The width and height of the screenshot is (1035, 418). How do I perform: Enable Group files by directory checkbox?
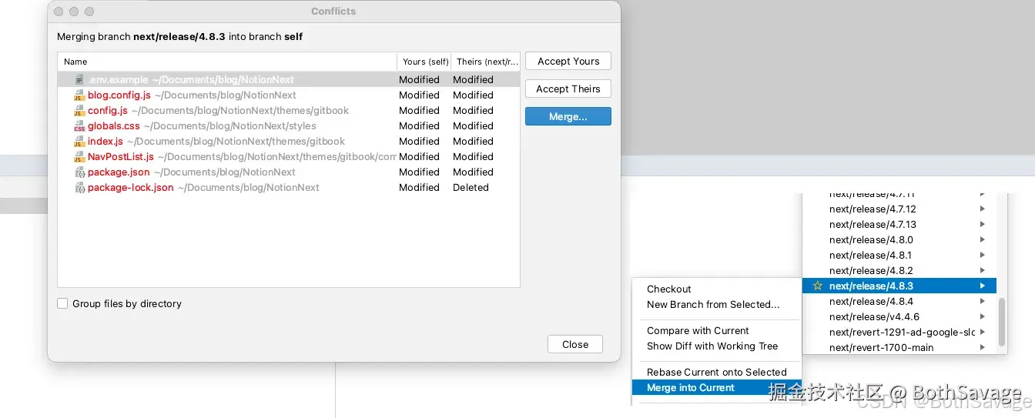[x=62, y=304]
